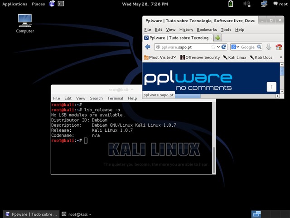
Task: Open browser File menu
Action: click(148, 30)
